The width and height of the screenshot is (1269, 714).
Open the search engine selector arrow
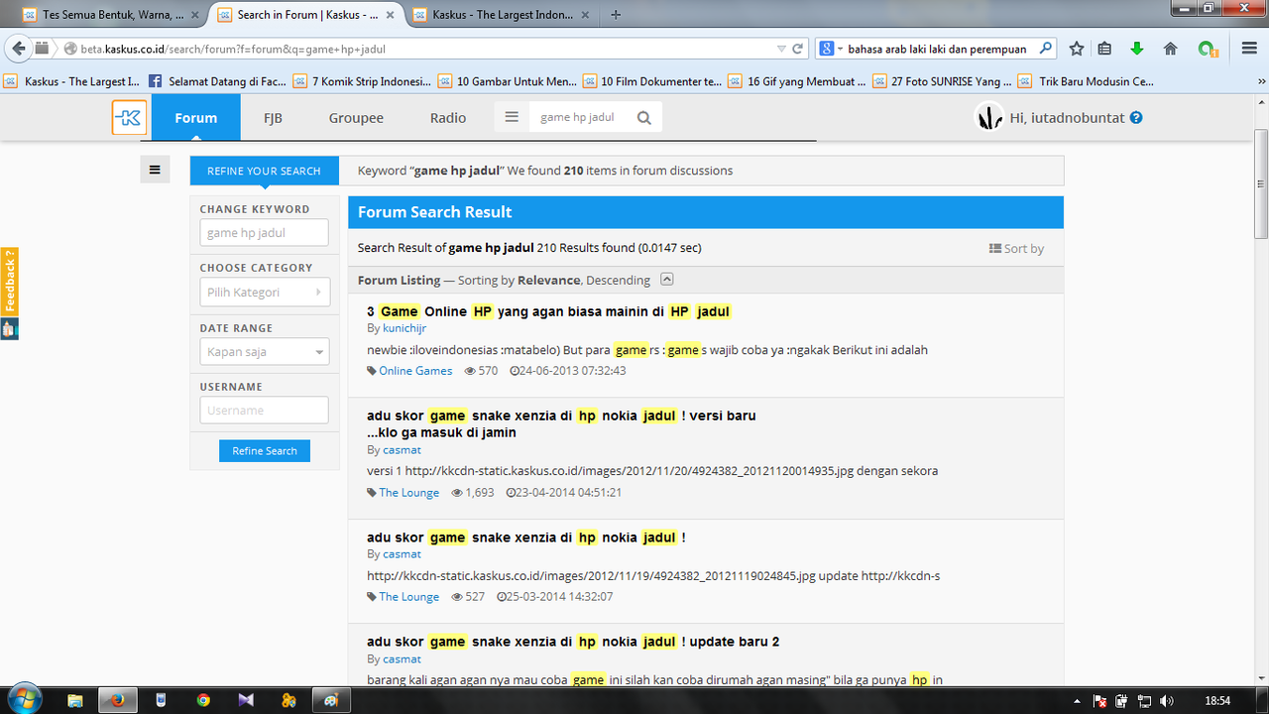[840, 49]
